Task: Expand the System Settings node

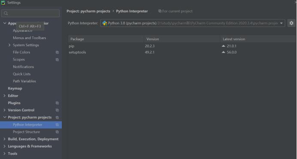Action: 9,45
